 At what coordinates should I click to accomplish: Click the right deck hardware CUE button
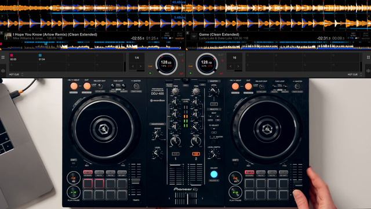click(x=235, y=178)
